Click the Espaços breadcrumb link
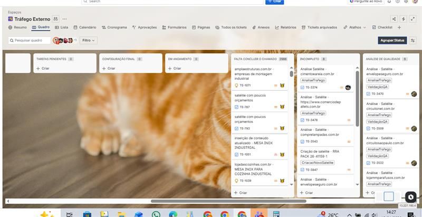The height and width of the screenshot is (217, 422). pos(15,12)
